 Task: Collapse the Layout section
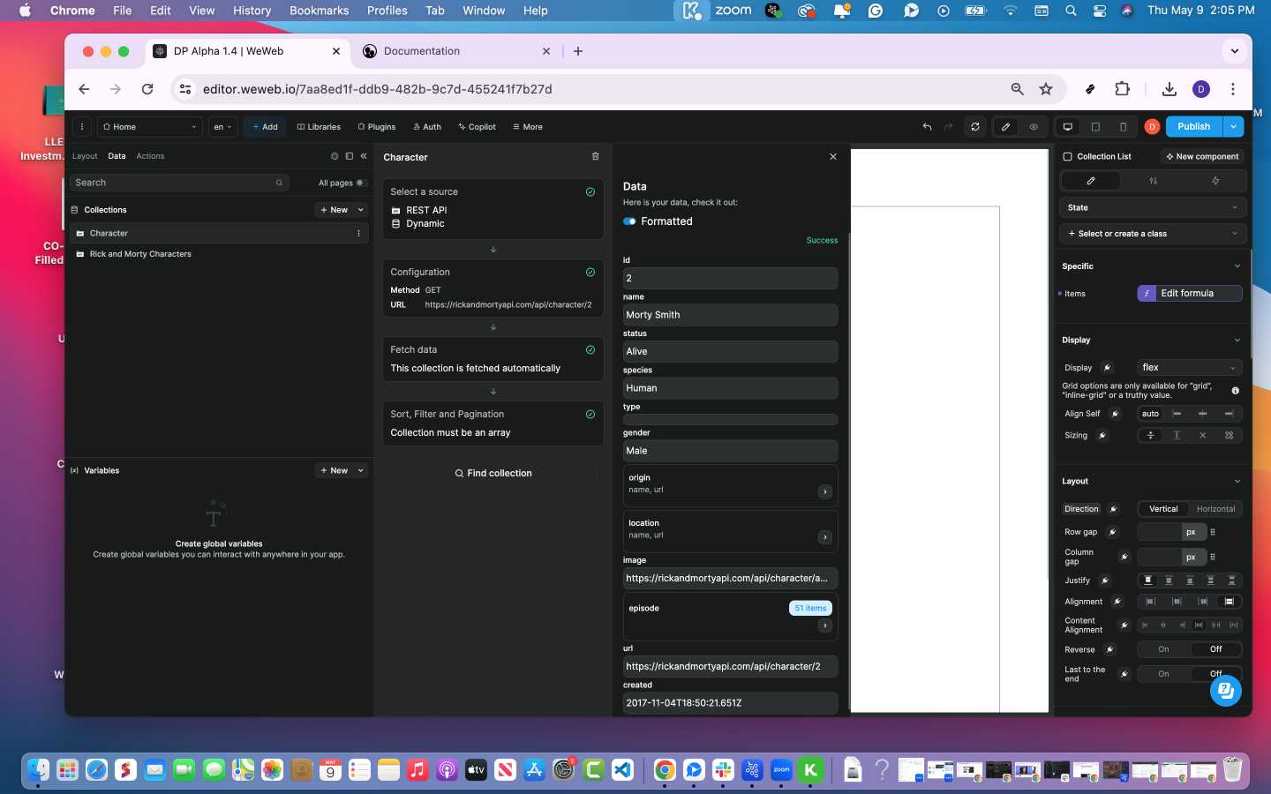point(1237,482)
